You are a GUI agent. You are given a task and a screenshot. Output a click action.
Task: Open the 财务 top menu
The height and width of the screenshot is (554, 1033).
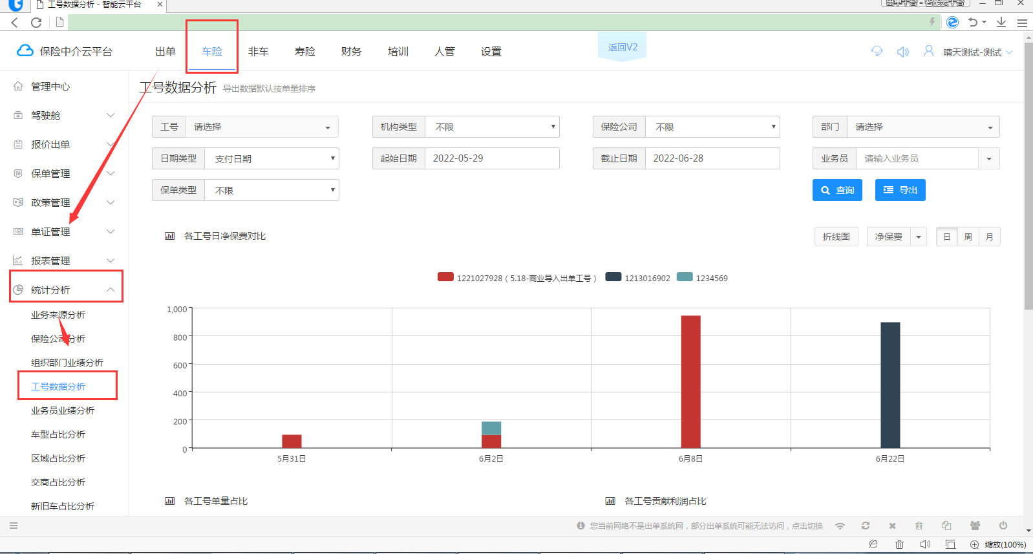(352, 51)
